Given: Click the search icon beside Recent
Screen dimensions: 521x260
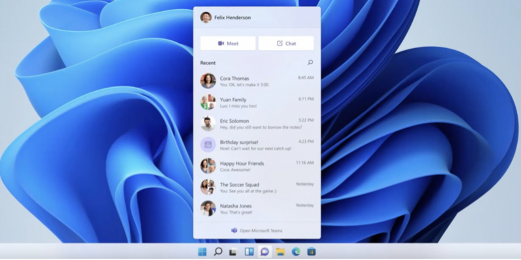Looking at the screenshot, I should pos(310,63).
